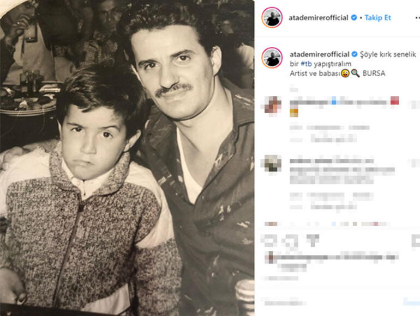Click verified badge in the caption

click(355, 54)
